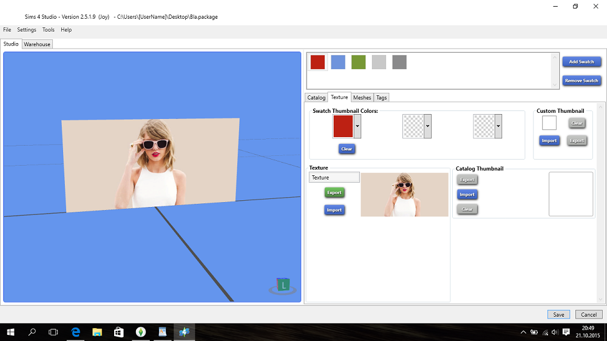Click Import in the Catalog Thumbnail section
Screen dimensions: 607x341
pyautogui.click(x=467, y=195)
